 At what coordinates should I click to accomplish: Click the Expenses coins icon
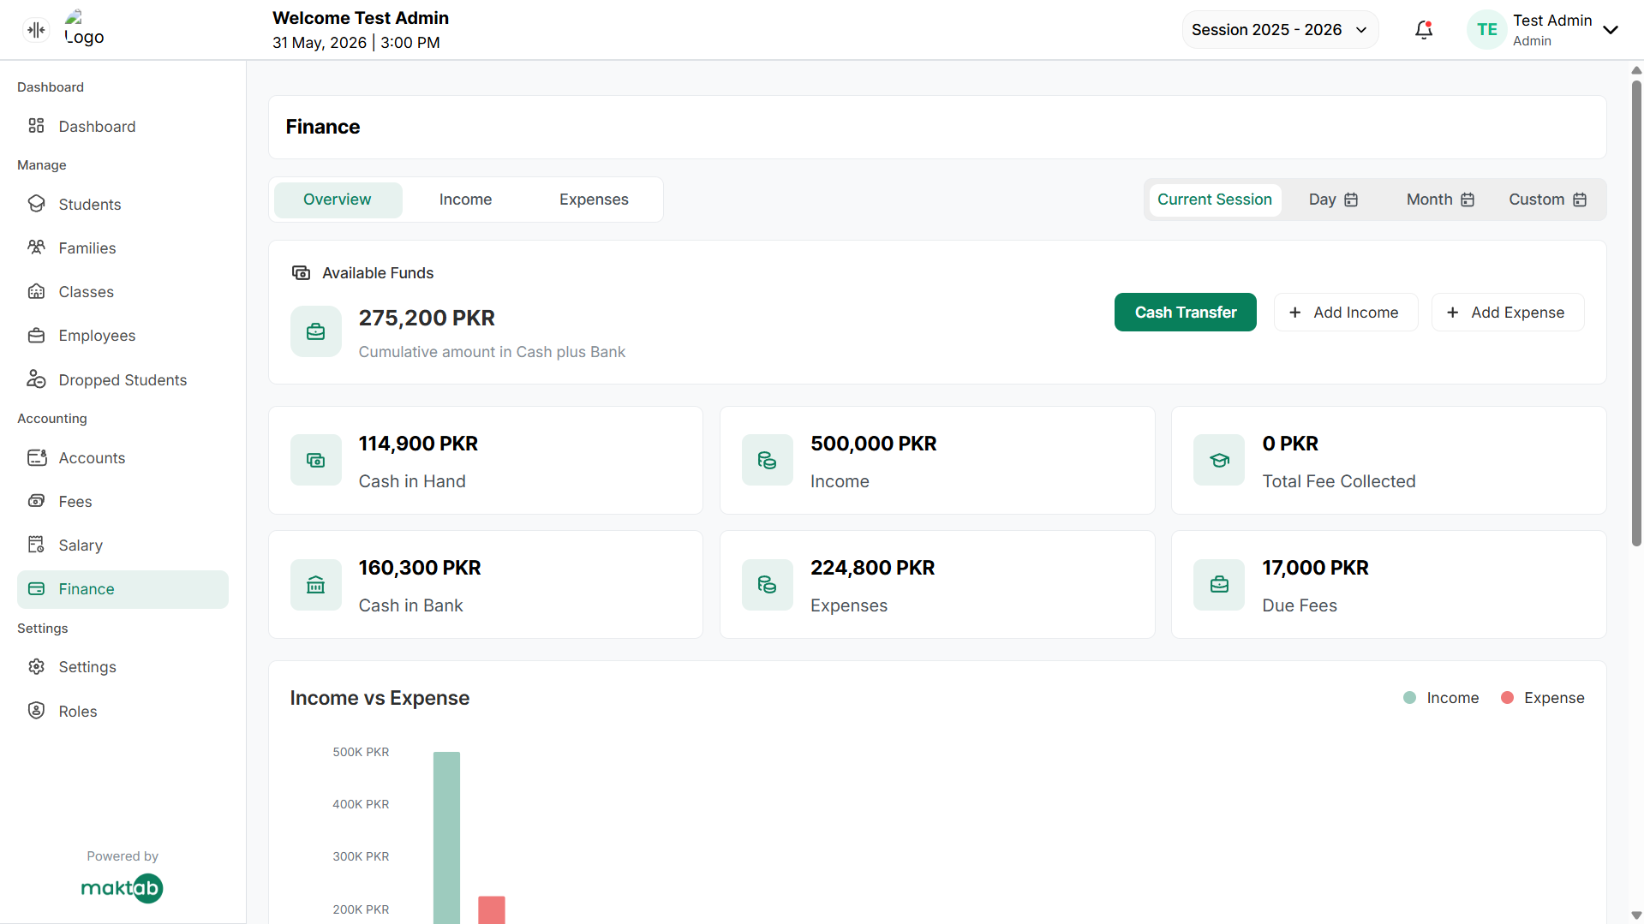(768, 585)
